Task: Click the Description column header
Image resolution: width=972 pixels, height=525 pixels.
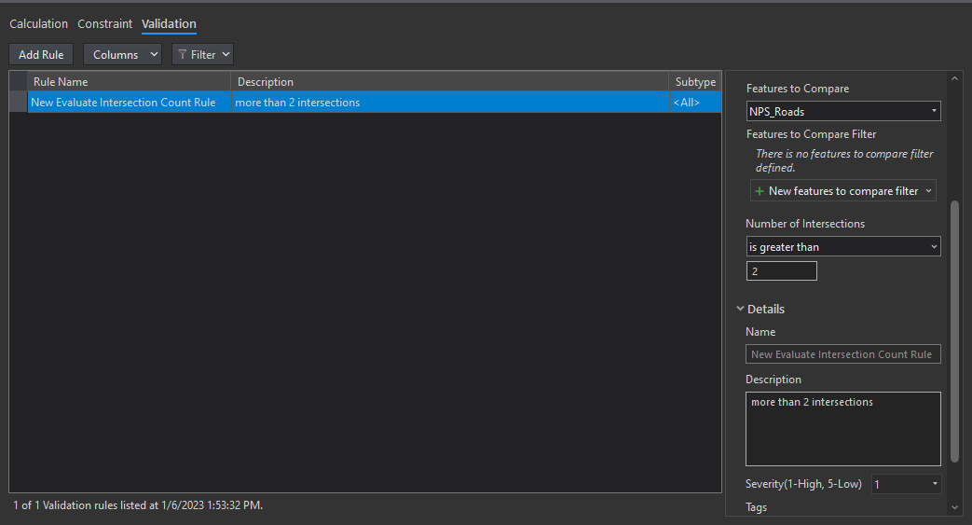Action: (x=449, y=82)
